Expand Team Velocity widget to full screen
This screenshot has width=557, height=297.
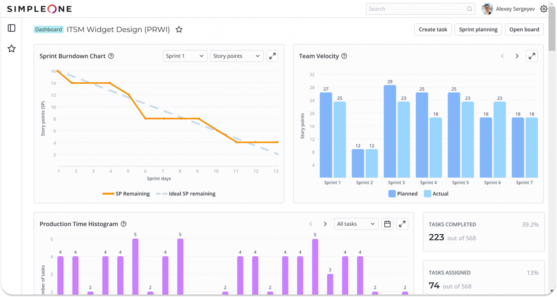(x=532, y=56)
